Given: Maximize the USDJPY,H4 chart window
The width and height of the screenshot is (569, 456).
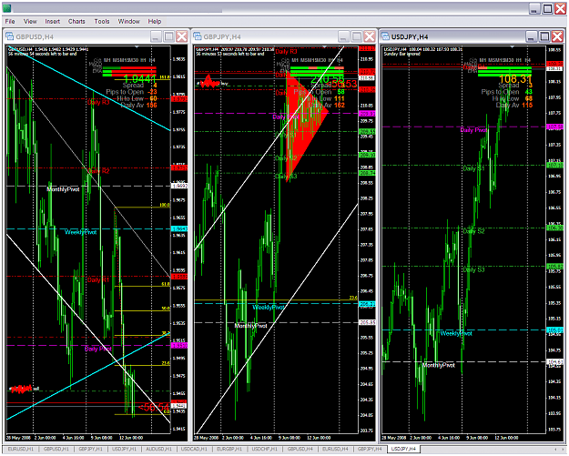Looking at the screenshot, I should (544, 36).
